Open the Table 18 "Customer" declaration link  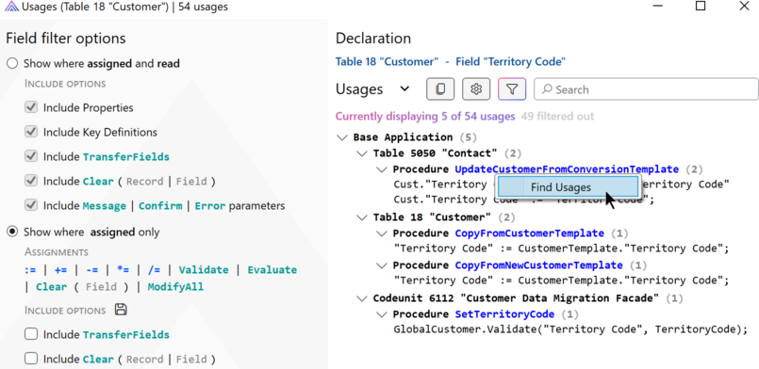click(x=387, y=62)
